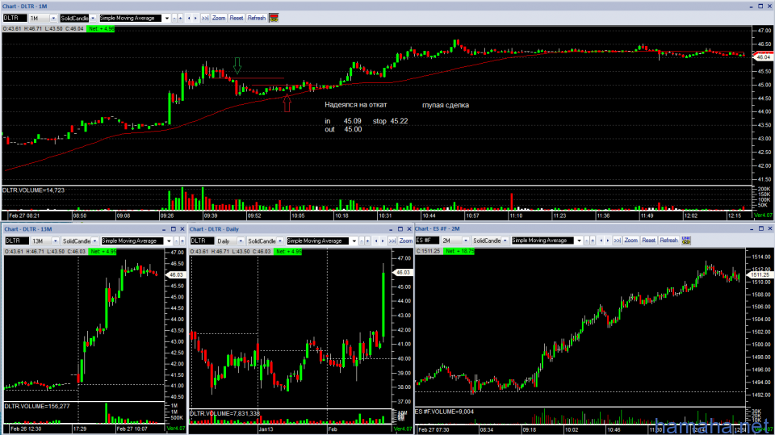Open 2M timeframe dropdown in ES #F chart
Screen dimensions: 775x435
click(466, 241)
